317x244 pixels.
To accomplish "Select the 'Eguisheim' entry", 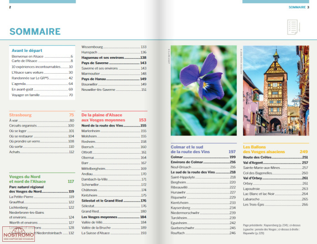I will tap(203, 223).
